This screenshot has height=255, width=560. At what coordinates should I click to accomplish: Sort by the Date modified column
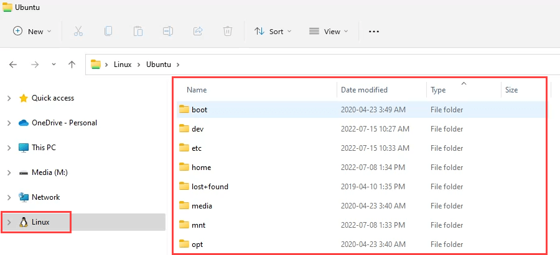364,90
